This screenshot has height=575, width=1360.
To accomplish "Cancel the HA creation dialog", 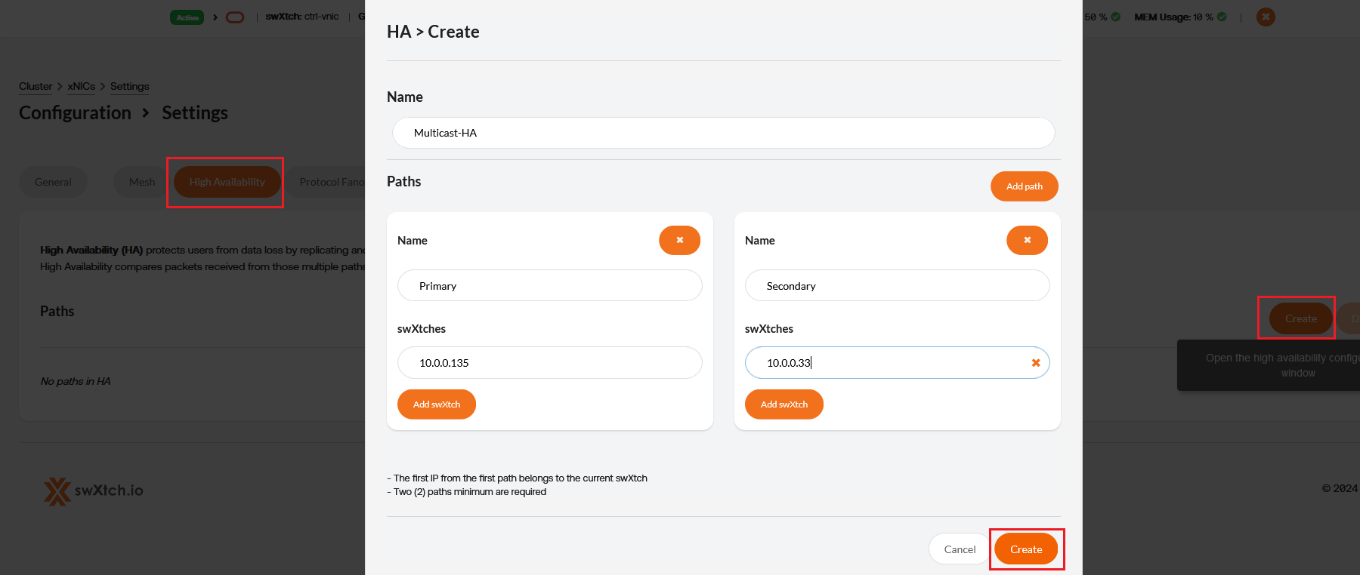I will (x=959, y=549).
